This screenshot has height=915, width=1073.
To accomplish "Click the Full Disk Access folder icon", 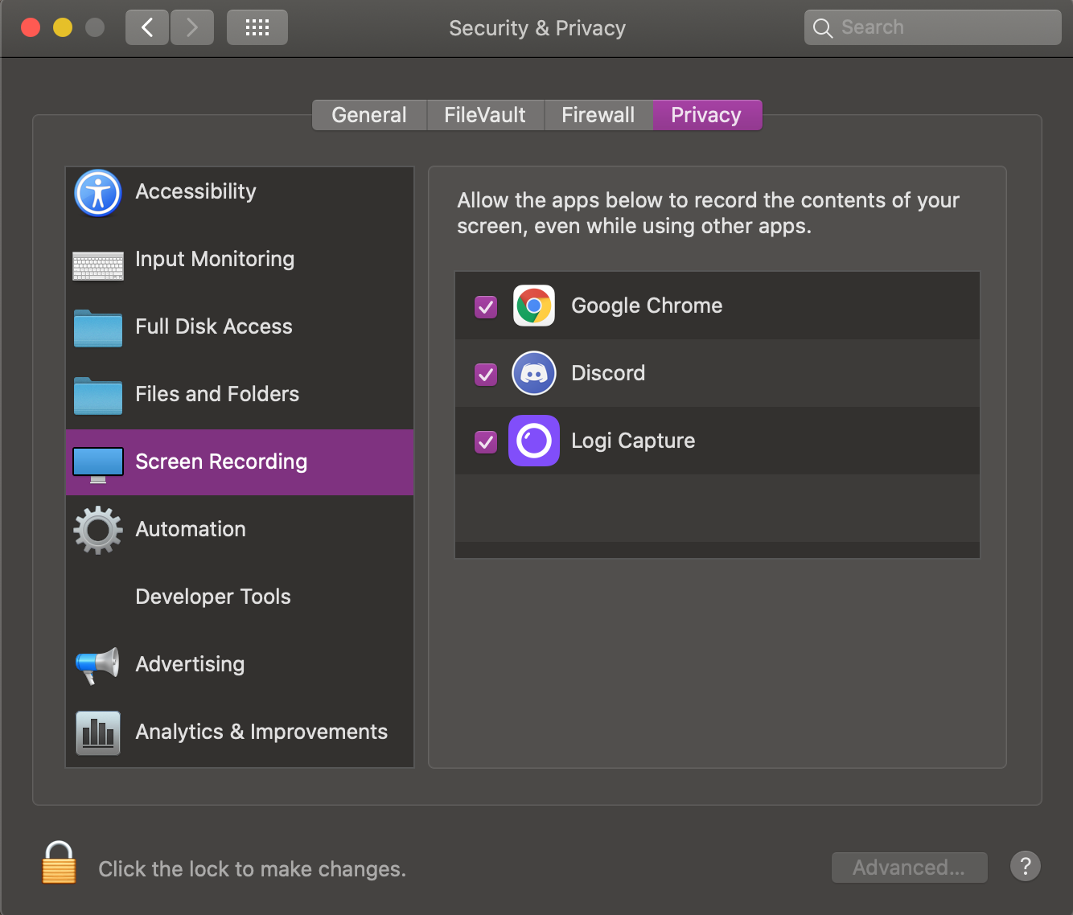I will click(98, 328).
